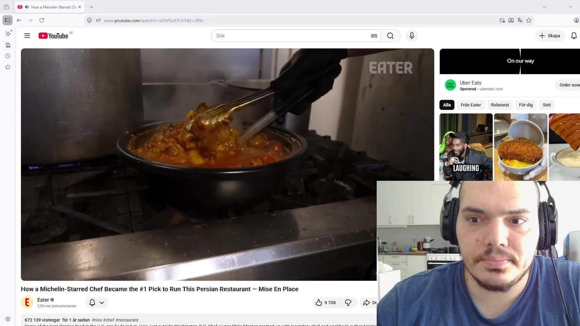The height and width of the screenshot is (326, 580).
Task: Open the LAUGHING recommended video thumbnail
Action: pos(466,147)
